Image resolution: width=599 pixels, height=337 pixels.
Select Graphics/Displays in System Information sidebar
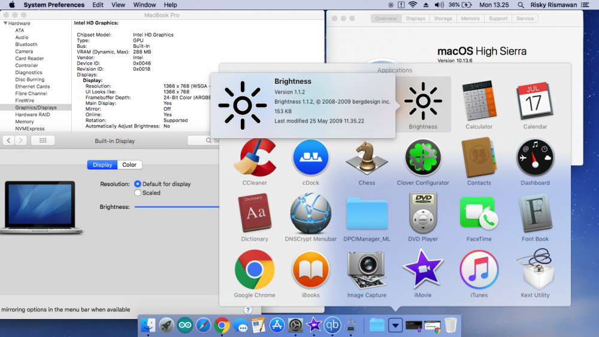coord(35,108)
